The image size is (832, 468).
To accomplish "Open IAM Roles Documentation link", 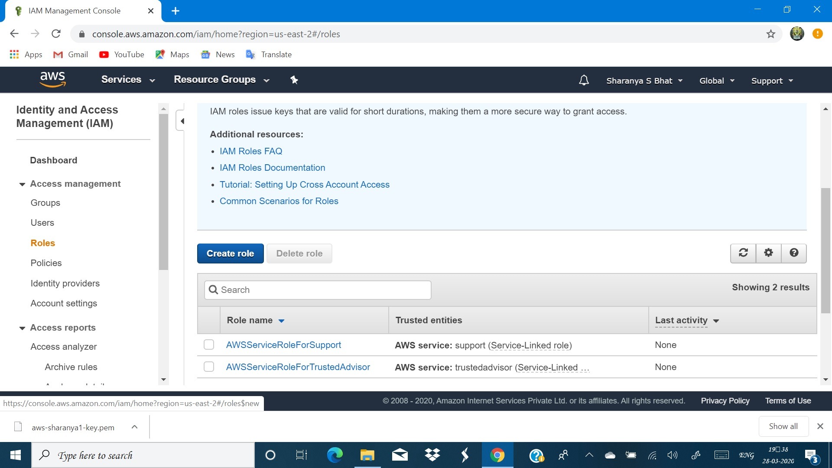I will coord(272,168).
